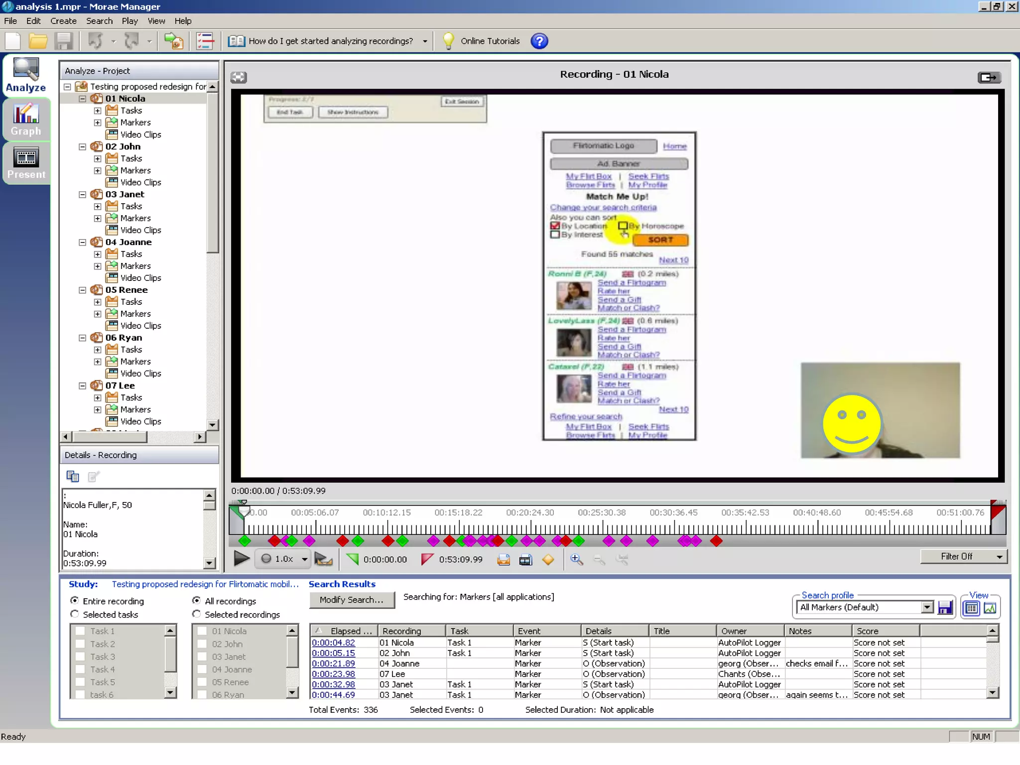Screen dimensions: 1020x765
Task: Click the import recording toolbar icon
Action: (x=173, y=41)
